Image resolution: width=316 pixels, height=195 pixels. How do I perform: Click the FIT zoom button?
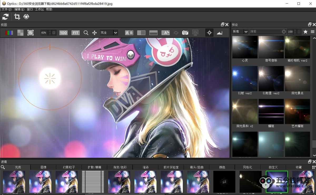pos(76,33)
